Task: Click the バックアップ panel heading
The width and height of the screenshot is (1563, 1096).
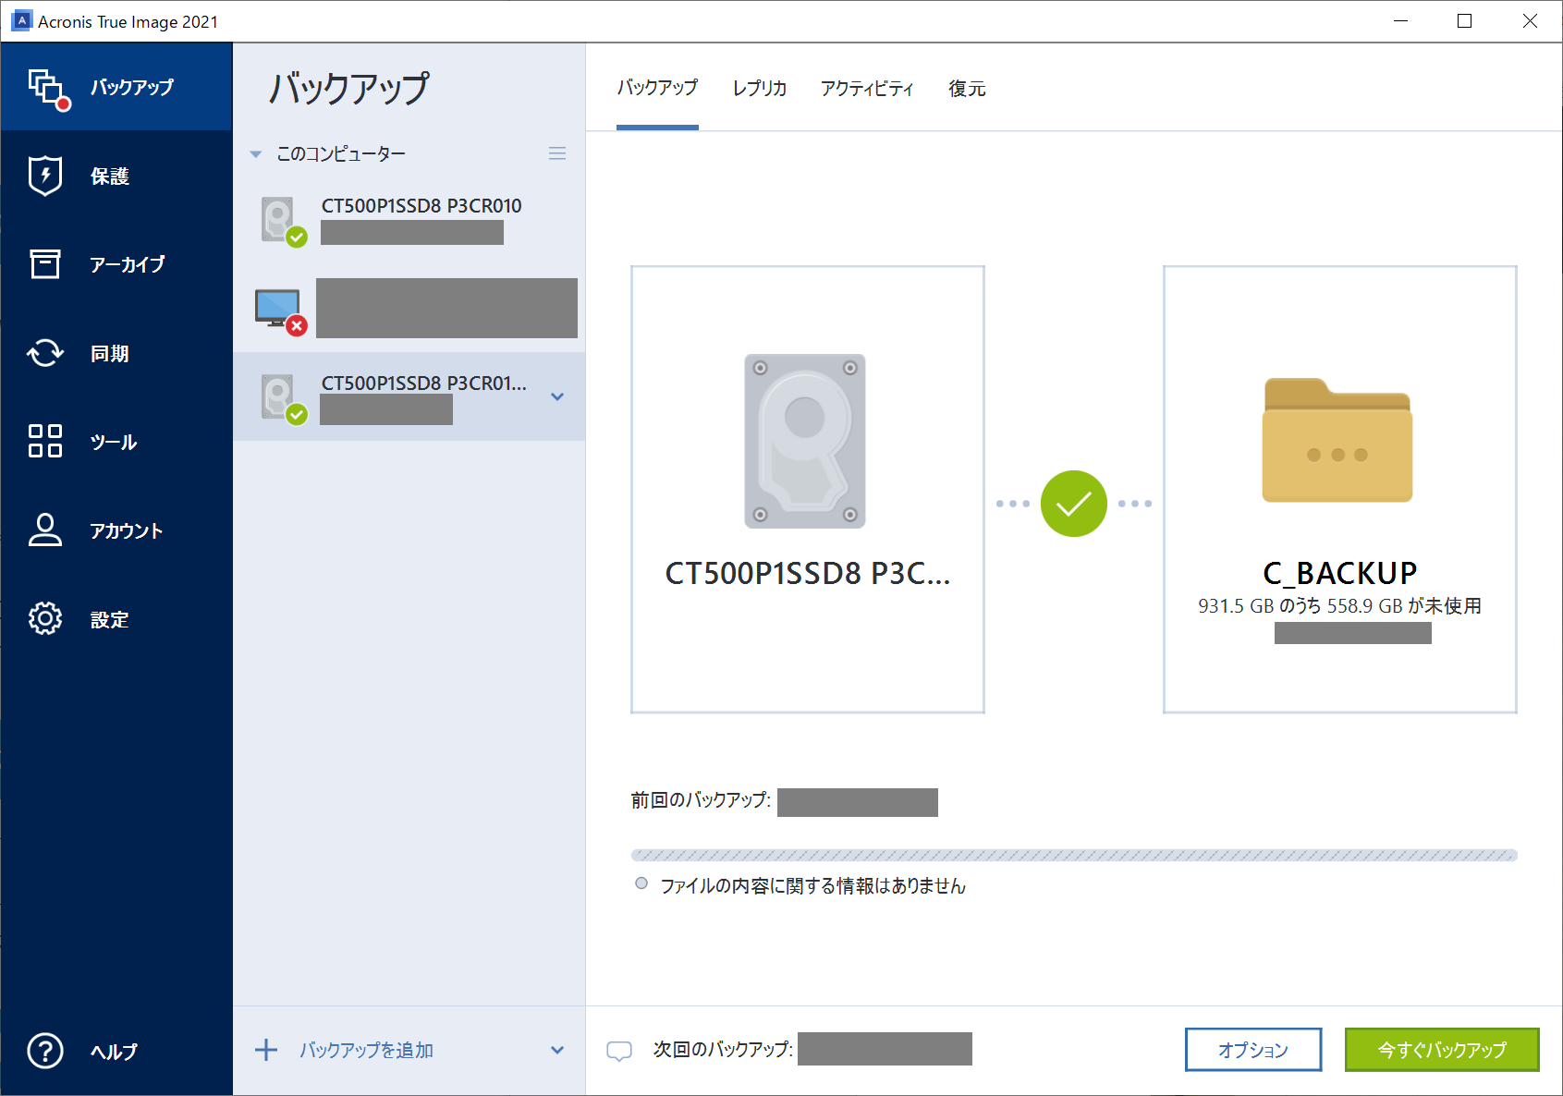Action: coord(349,88)
